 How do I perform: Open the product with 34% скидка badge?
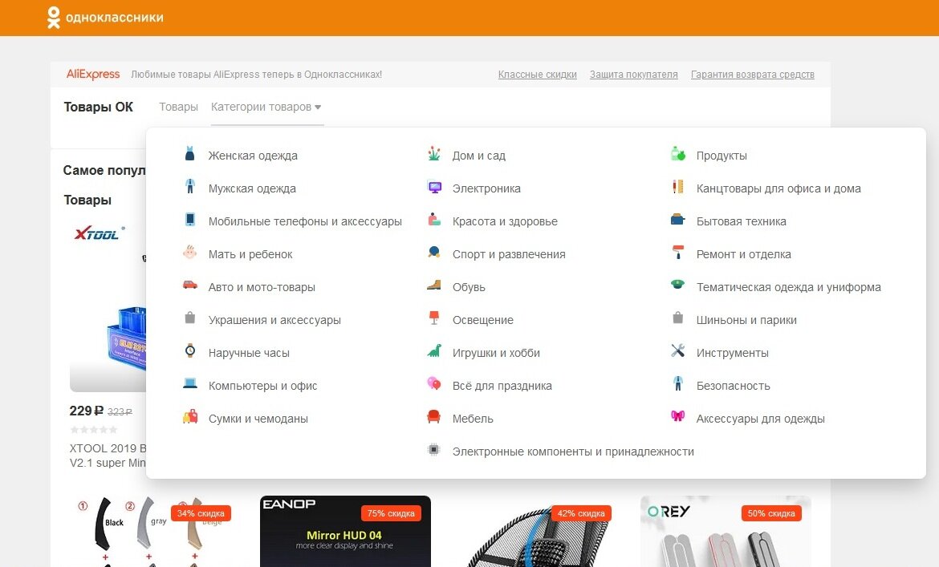155,531
